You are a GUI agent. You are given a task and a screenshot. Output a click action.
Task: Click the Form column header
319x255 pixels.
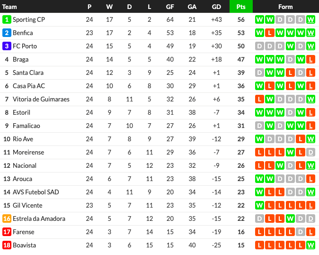(x=285, y=7)
